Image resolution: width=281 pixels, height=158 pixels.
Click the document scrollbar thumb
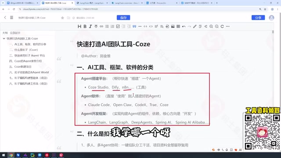point(273,32)
